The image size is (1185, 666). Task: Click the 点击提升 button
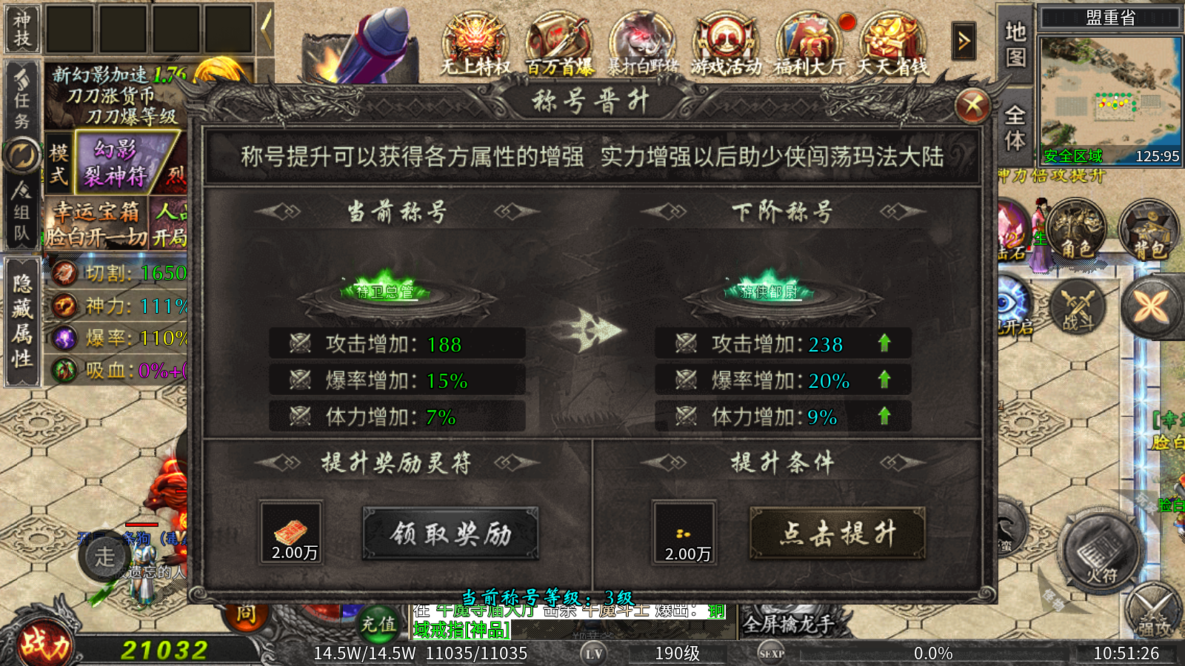838,533
